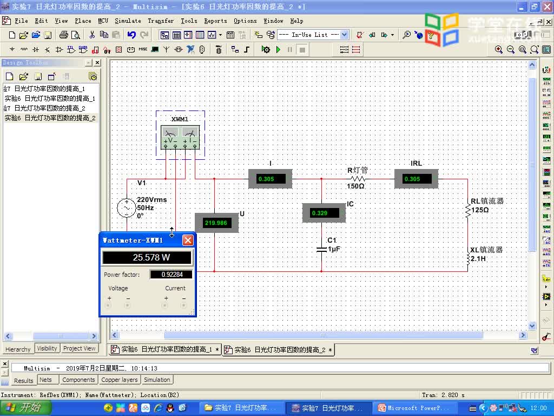Select the Components tab in spreadsheet view
This screenshot has height=416, width=554.
[78, 380]
